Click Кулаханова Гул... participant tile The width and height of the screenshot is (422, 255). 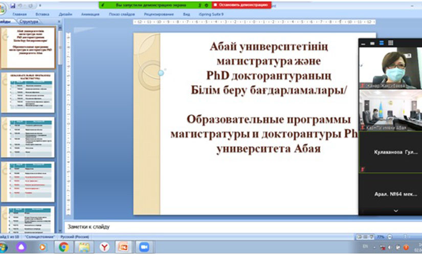(x=390, y=152)
